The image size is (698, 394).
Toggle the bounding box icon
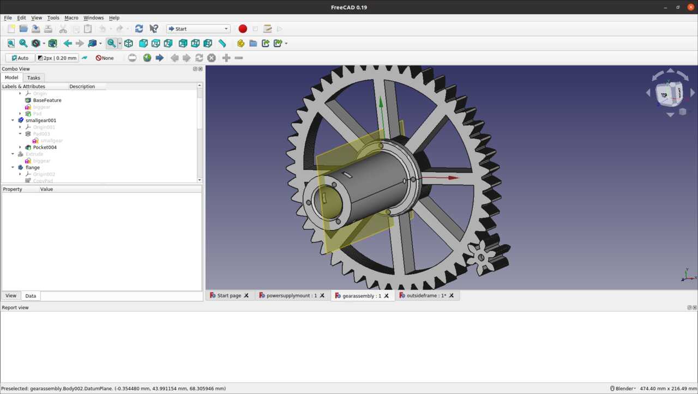click(53, 43)
